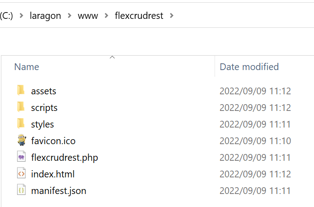
Task: Click the flexcrudrest breadcrumb segment
Action: 139,16
